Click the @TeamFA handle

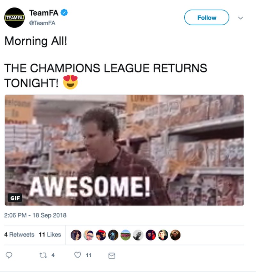pos(42,23)
